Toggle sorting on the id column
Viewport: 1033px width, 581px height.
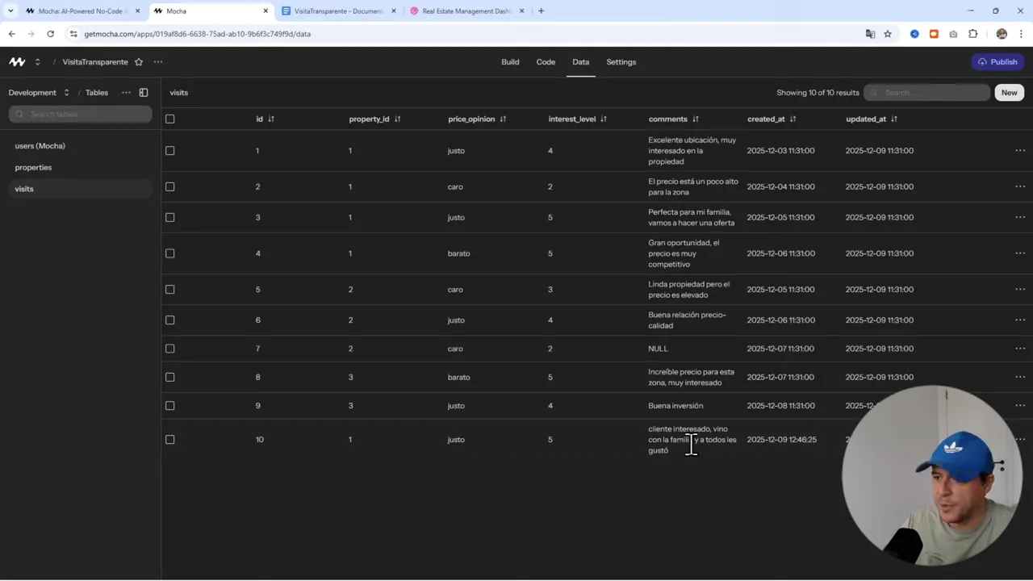[x=270, y=119]
